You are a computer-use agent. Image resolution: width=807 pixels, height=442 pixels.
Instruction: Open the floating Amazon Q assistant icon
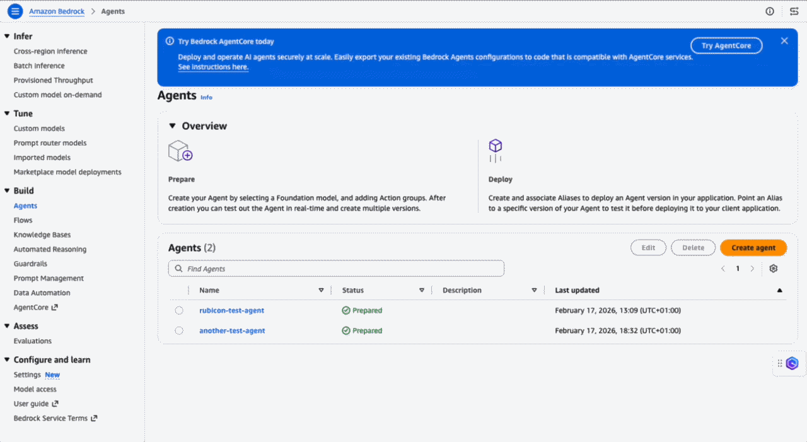(792, 363)
